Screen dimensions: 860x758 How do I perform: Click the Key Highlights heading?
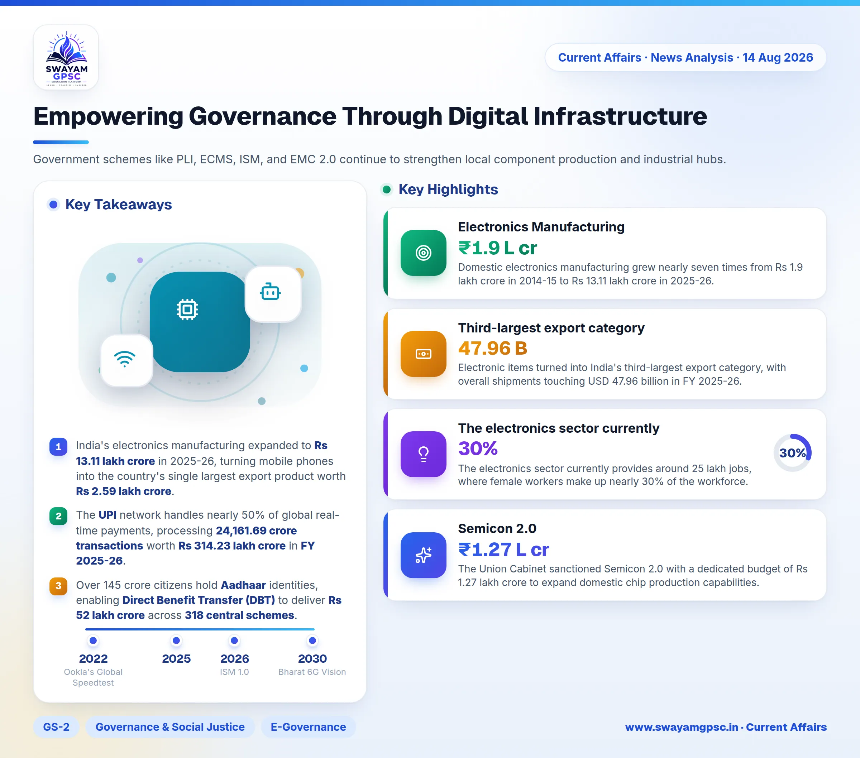tap(448, 190)
